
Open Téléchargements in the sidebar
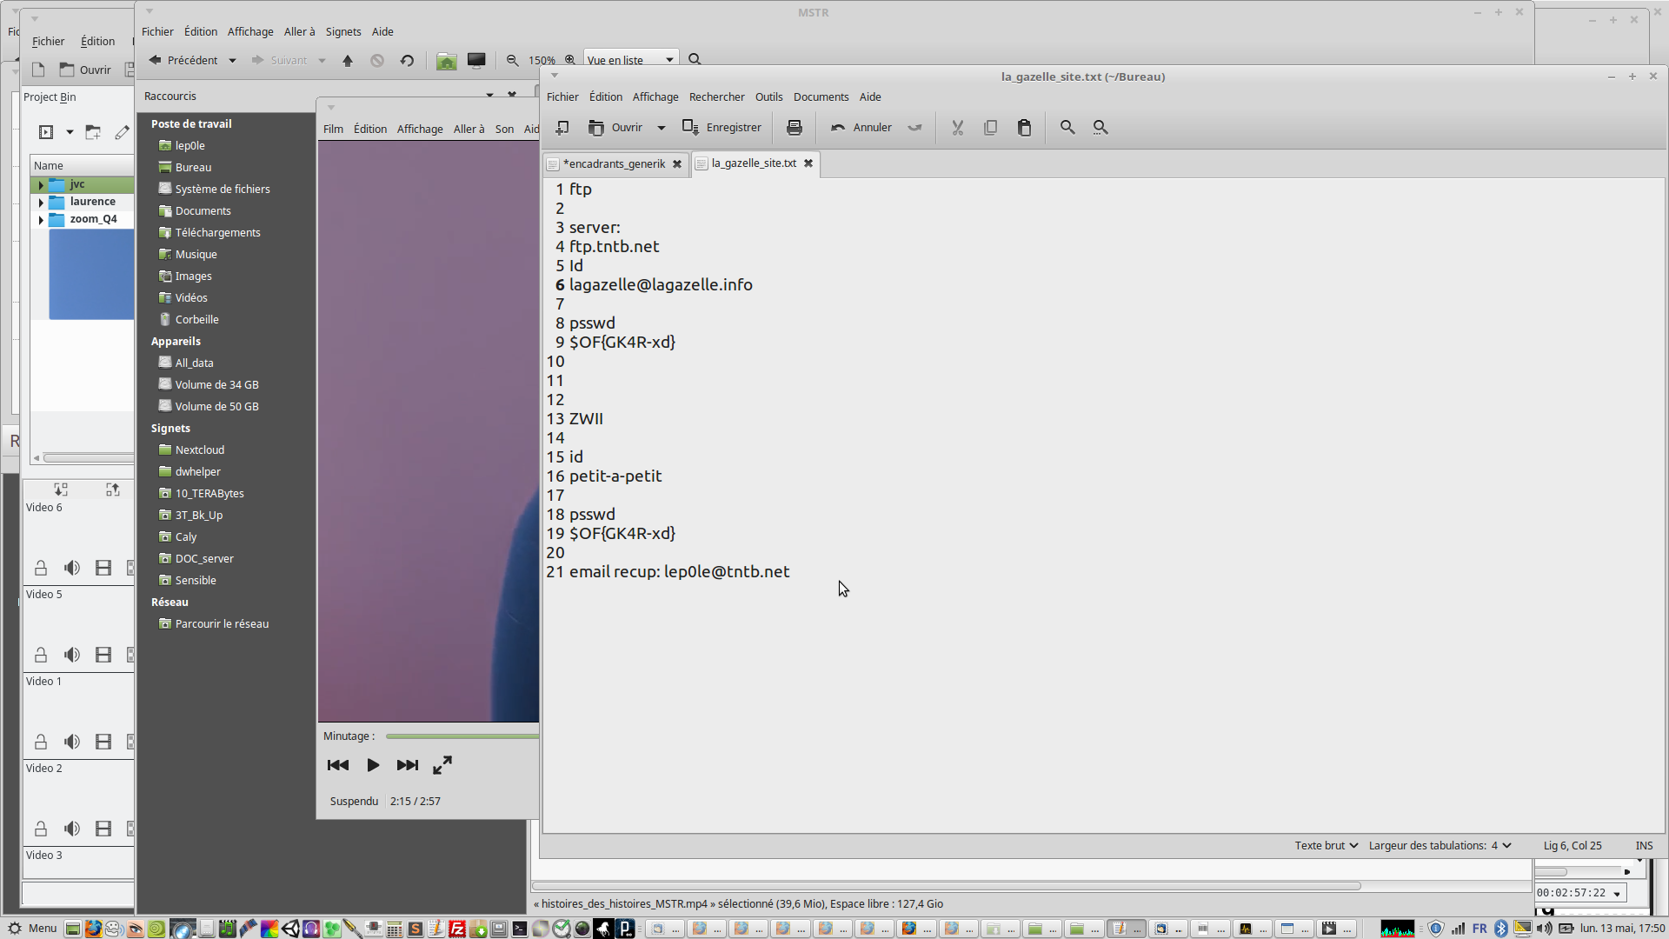[x=217, y=232]
